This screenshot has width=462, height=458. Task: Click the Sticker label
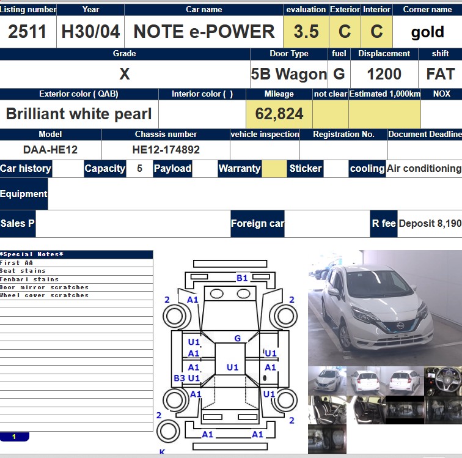click(x=306, y=169)
